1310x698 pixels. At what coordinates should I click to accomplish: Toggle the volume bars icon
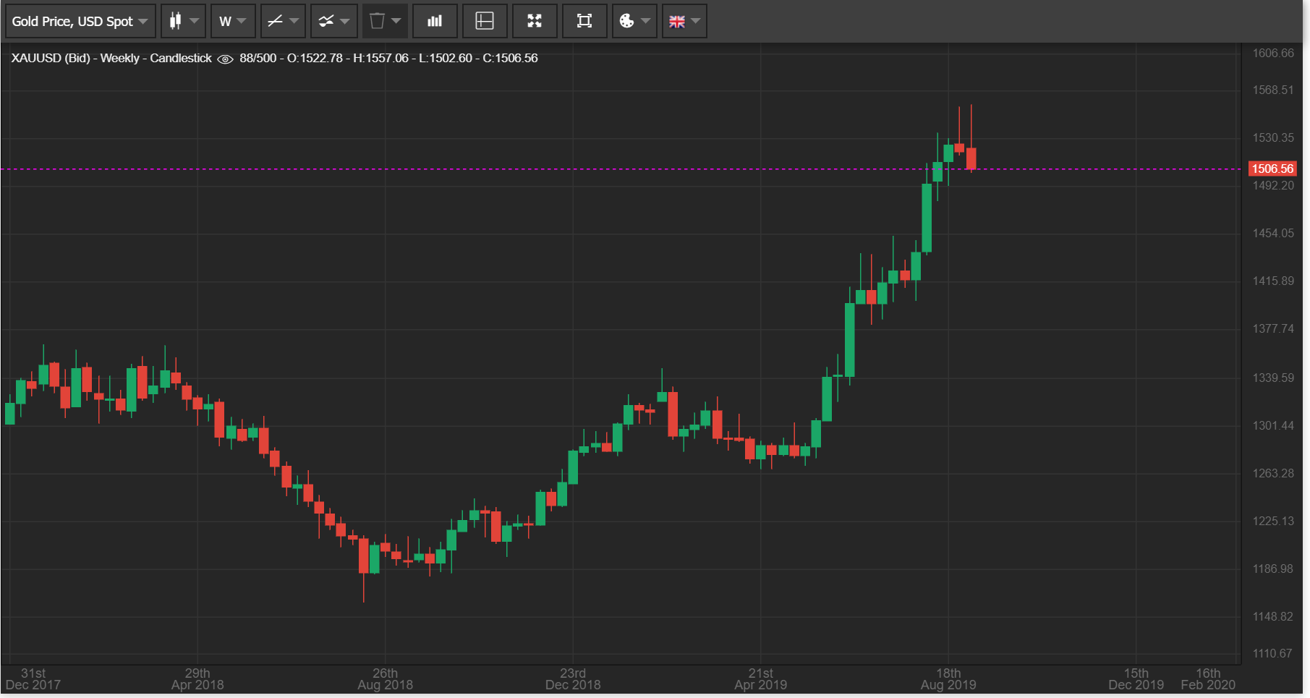pyautogui.click(x=435, y=22)
